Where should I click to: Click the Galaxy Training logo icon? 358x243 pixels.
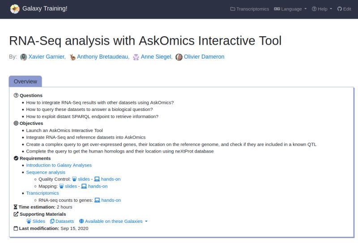pos(15,9)
